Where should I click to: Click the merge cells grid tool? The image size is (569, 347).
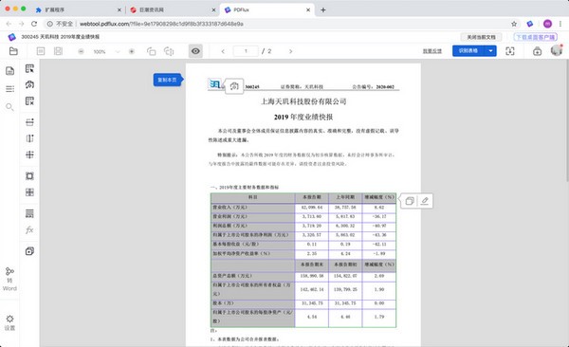click(x=29, y=192)
